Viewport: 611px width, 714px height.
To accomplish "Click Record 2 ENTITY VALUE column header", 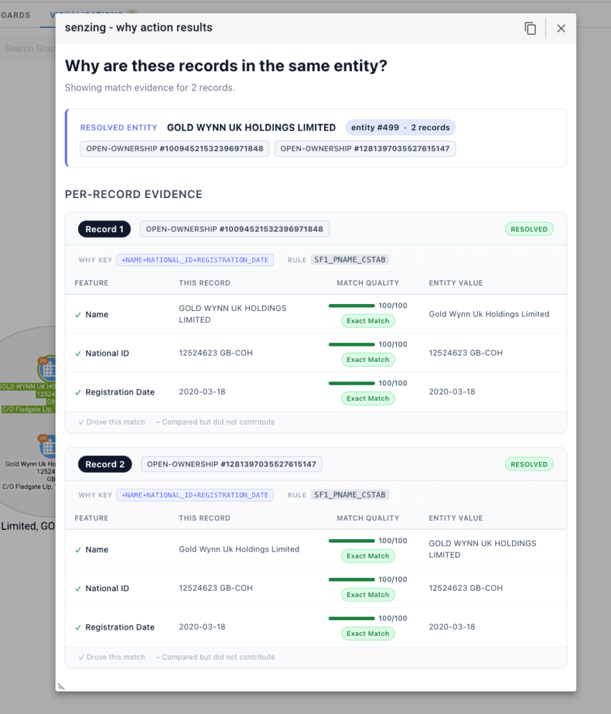I will pos(456,518).
